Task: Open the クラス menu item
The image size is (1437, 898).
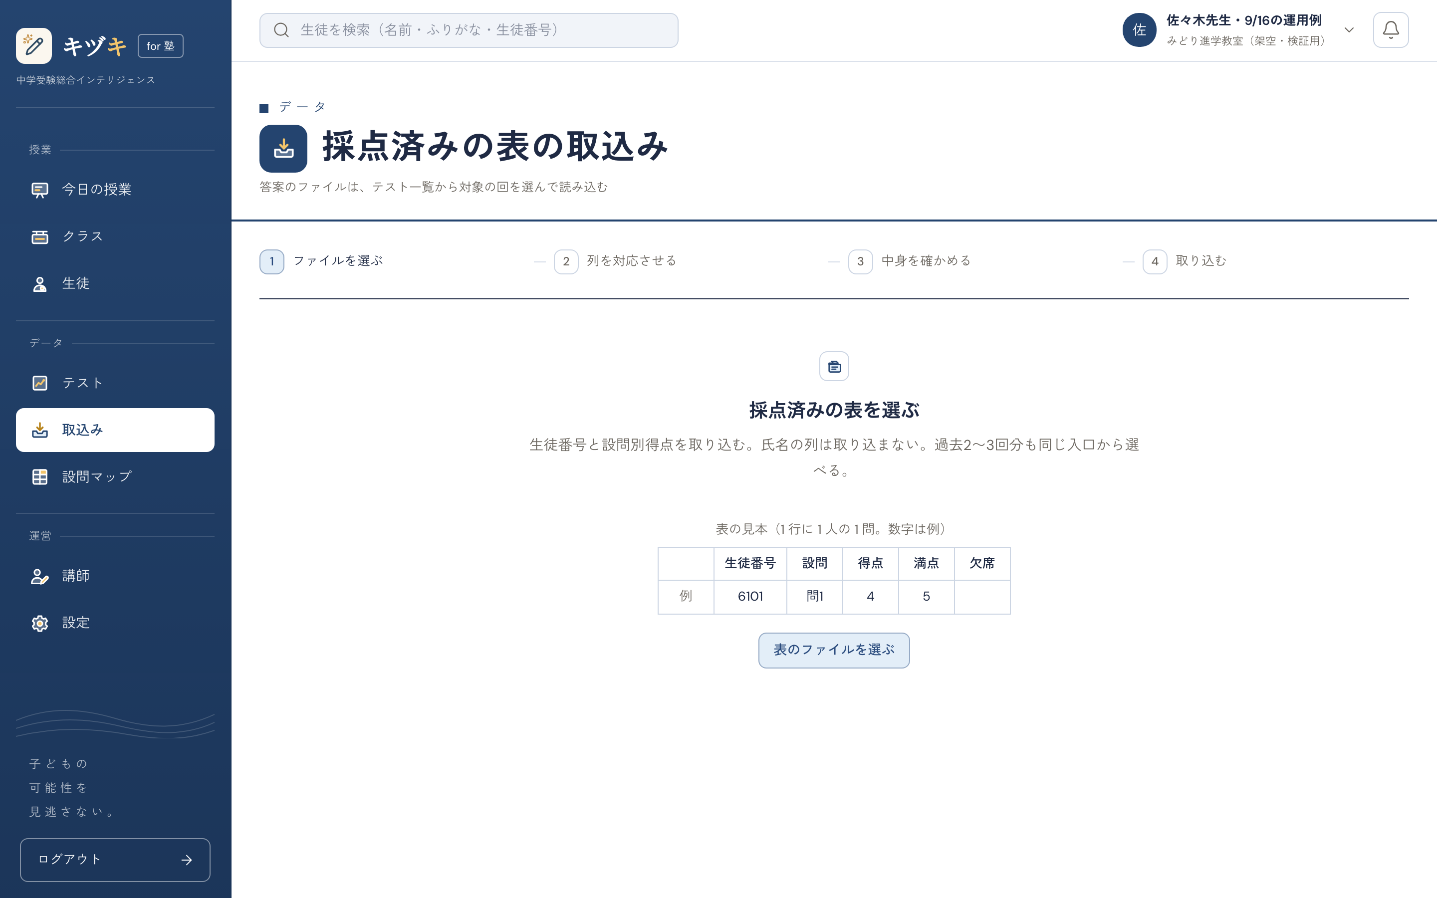Action: click(x=115, y=236)
